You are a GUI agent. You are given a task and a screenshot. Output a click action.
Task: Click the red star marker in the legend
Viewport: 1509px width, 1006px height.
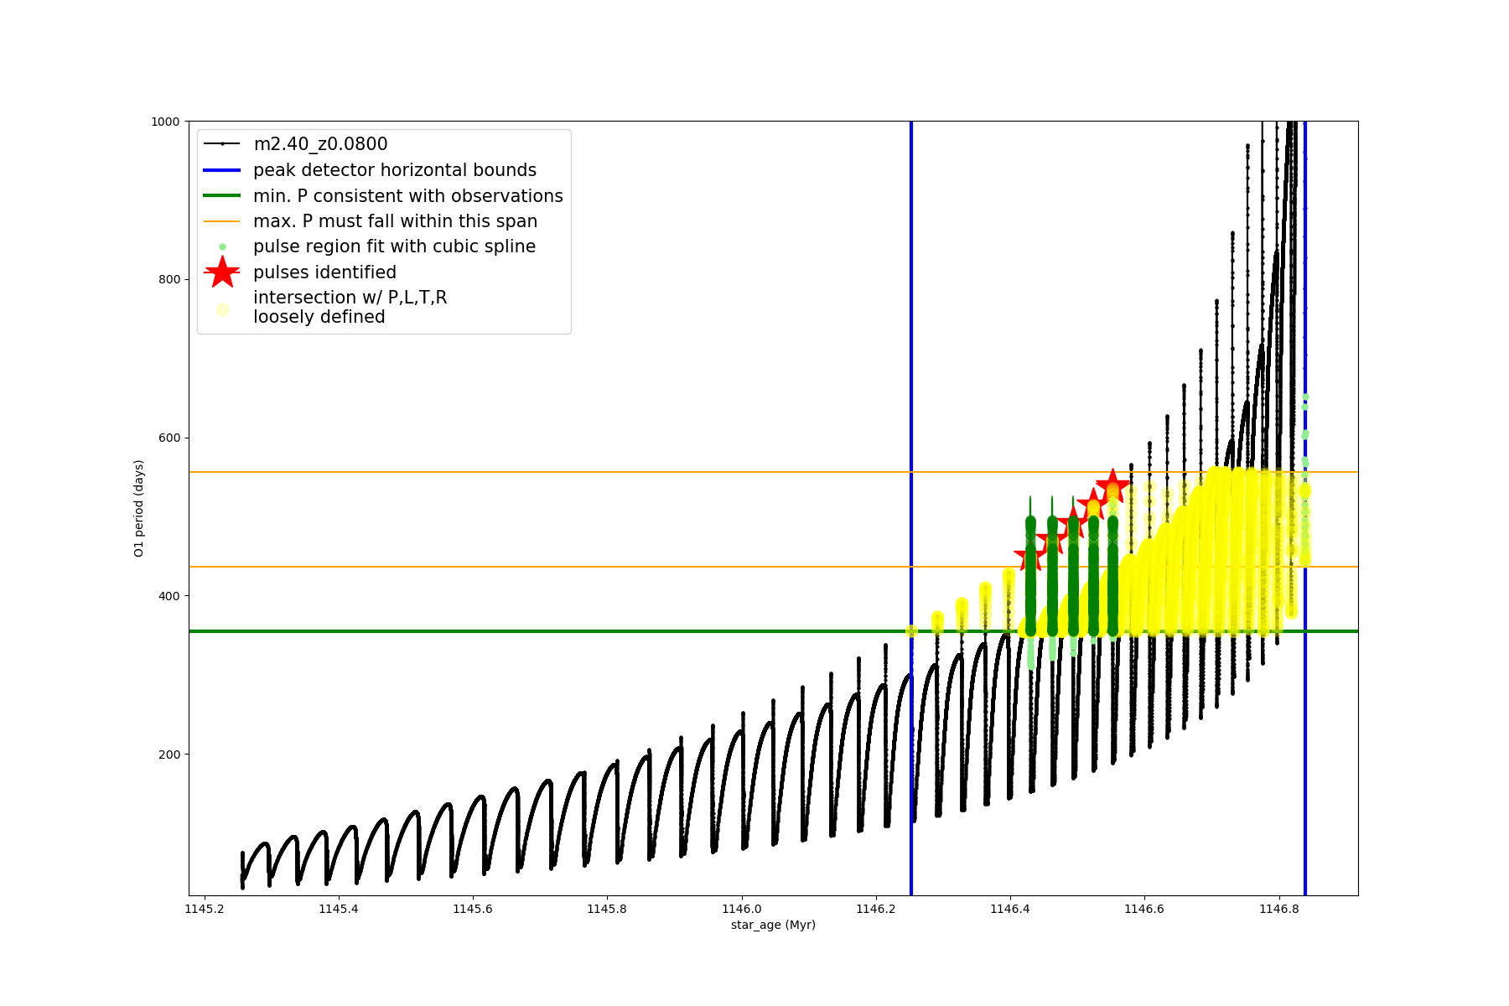point(222,272)
